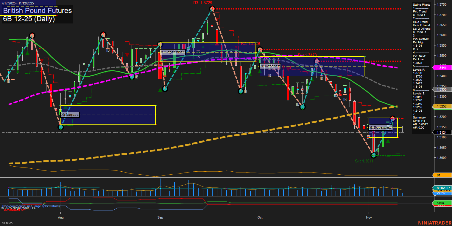Click the Levels R: heading
This screenshot has width=452, height=226.
click(420, 69)
